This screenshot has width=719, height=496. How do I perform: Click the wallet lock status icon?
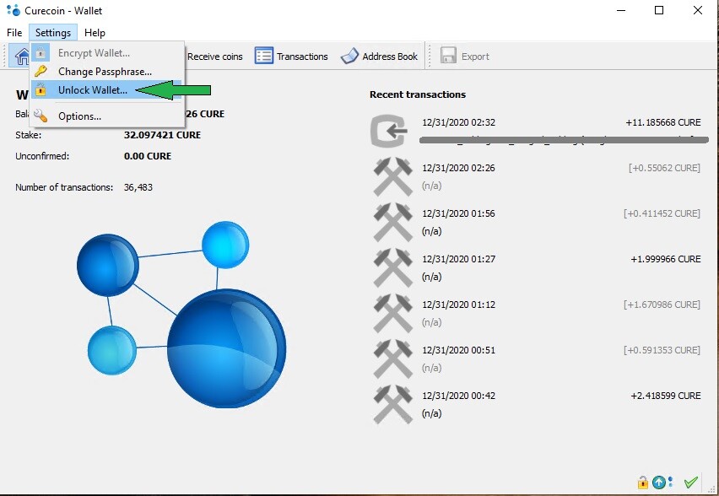click(x=642, y=483)
